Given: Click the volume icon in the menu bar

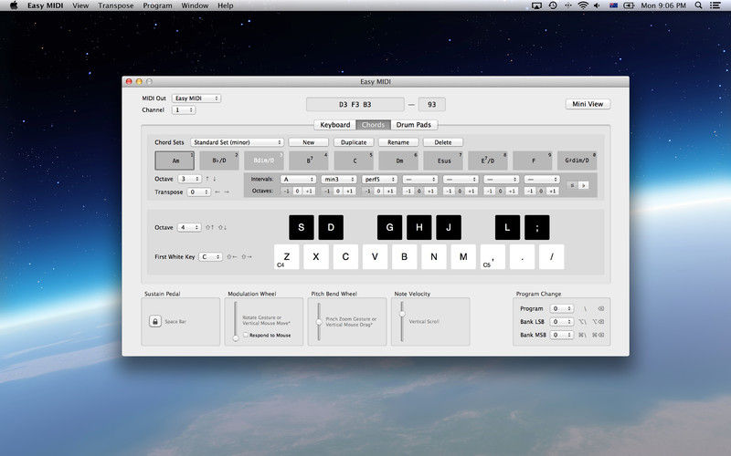Looking at the screenshot, I should tap(598, 5).
